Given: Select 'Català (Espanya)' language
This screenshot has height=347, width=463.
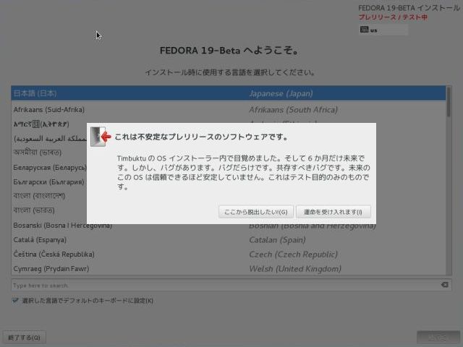Looking at the screenshot, I should click(x=229, y=239).
